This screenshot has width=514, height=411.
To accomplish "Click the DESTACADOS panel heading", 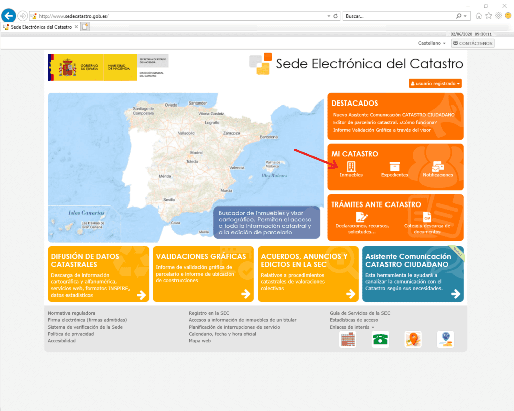I will pyautogui.click(x=355, y=104).
